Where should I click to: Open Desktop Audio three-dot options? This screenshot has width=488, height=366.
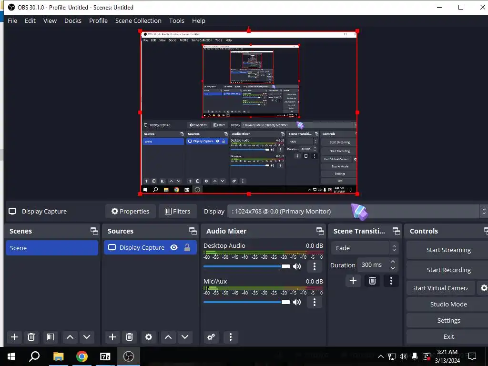point(315,266)
